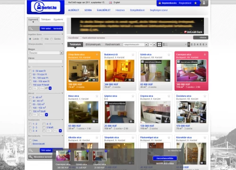Click the user profile icon in header
This screenshot has height=170, width=236.
pos(204,3)
